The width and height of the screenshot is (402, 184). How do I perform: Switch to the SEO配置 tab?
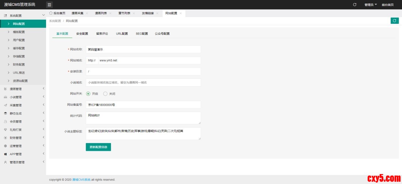click(x=142, y=34)
